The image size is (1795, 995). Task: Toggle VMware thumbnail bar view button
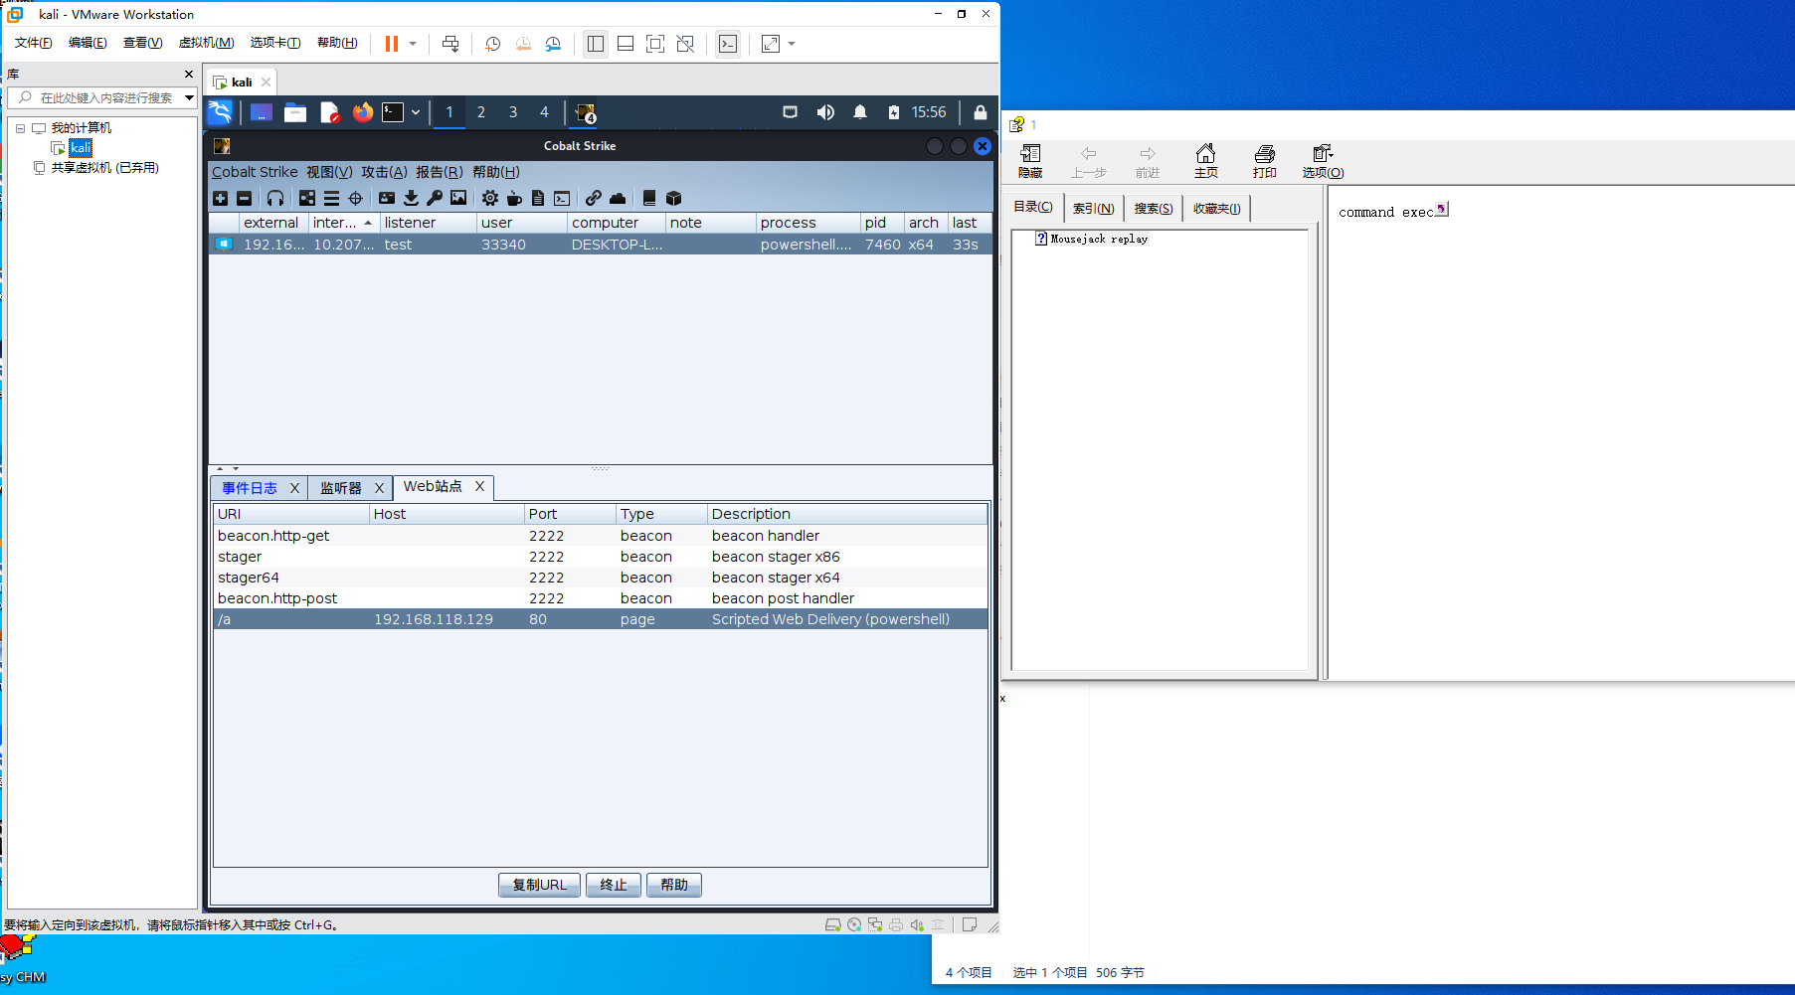pos(626,44)
